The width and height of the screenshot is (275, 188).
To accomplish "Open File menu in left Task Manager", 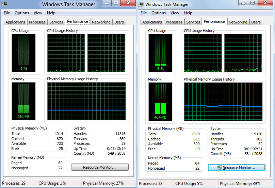I will tap(7, 13).
